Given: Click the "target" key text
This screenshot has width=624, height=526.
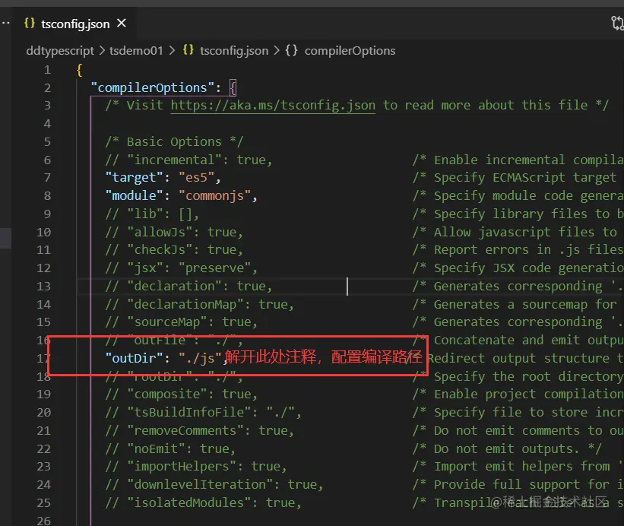Looking at the screenshot, I should coord(134,177).
